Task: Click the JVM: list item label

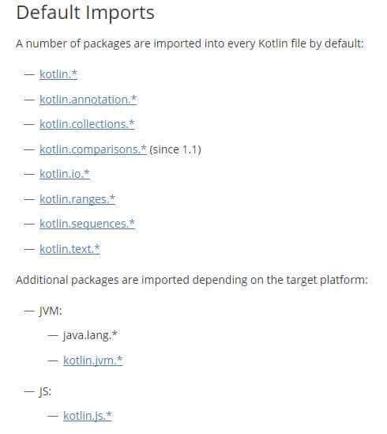Action: pos(51,311)
